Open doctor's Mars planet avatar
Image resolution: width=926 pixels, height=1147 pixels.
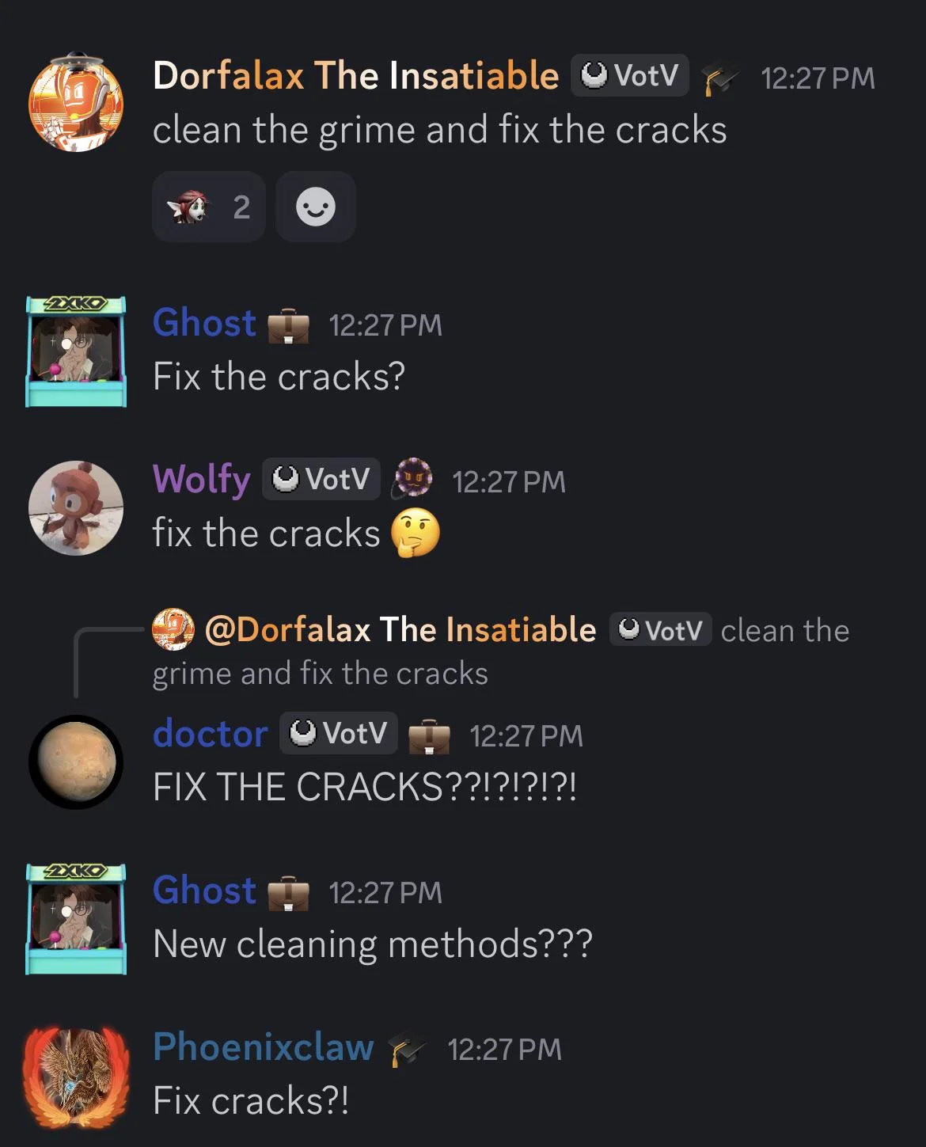[x=76, y=762]
